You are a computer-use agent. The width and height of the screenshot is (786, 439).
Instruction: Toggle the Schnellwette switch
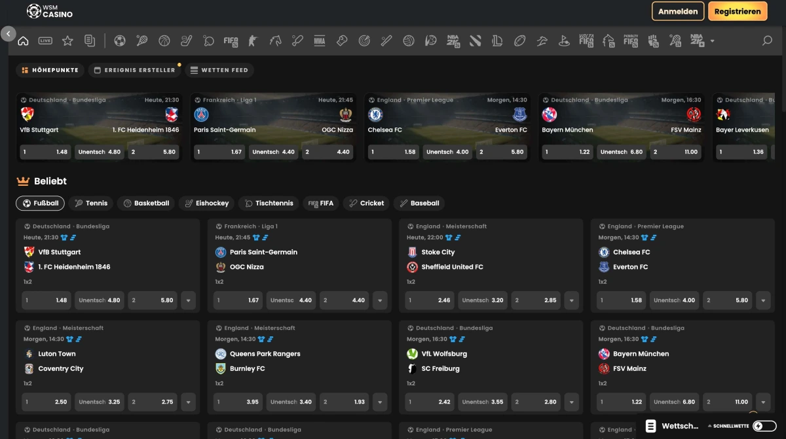coord(764,426)
